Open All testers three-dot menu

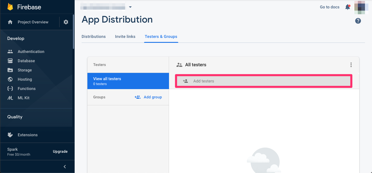[x=351, y=65]
